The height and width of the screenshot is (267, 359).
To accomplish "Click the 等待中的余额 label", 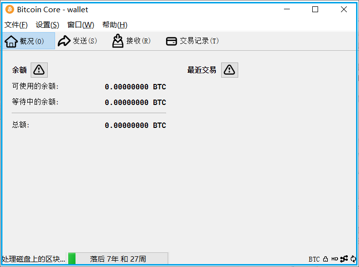I will [35, 102].
